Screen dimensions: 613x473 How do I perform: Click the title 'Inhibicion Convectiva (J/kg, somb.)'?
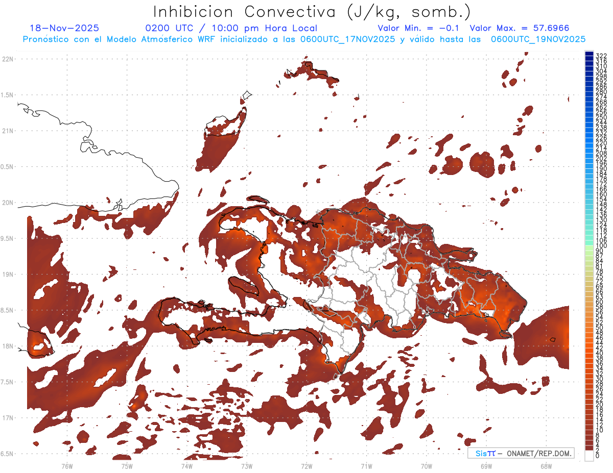click(312, 12)
